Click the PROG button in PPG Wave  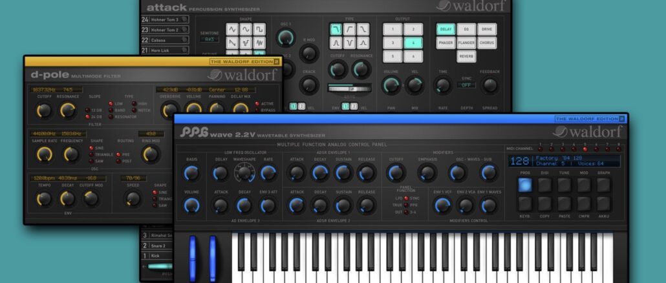click(525, 185)
